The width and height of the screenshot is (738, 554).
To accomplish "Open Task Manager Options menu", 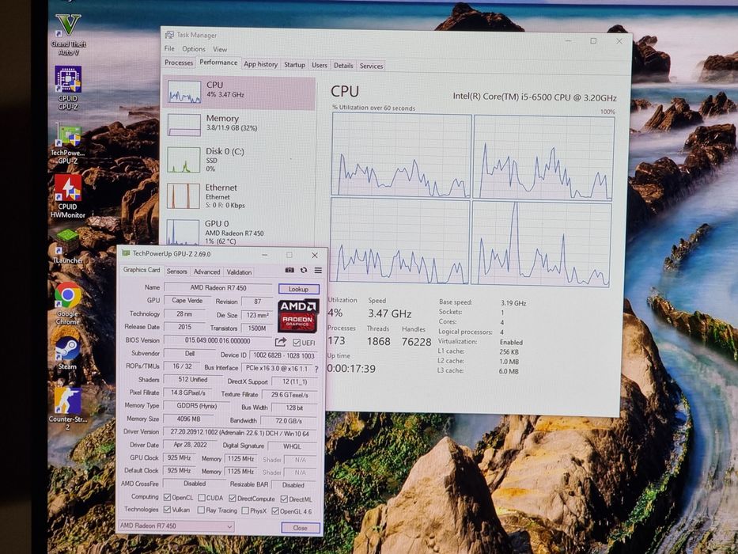I will [194, 49].
